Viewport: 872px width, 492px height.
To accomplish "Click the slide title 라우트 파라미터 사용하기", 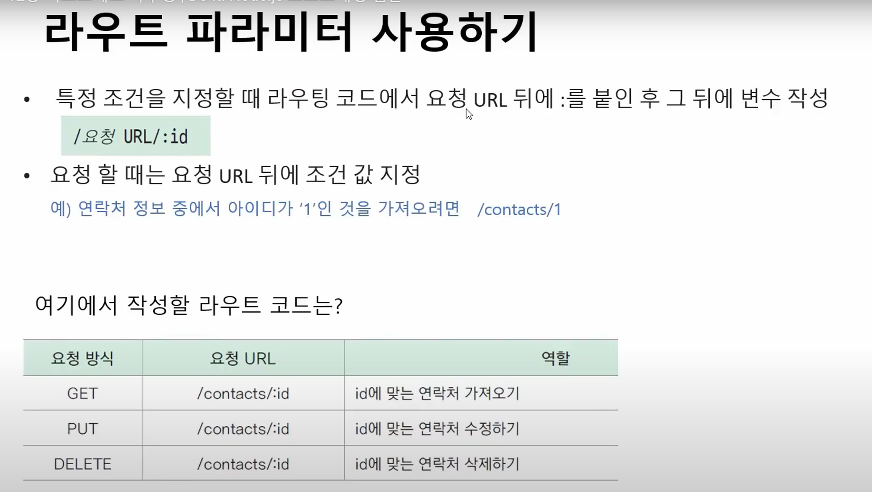I will pos(291,32).
